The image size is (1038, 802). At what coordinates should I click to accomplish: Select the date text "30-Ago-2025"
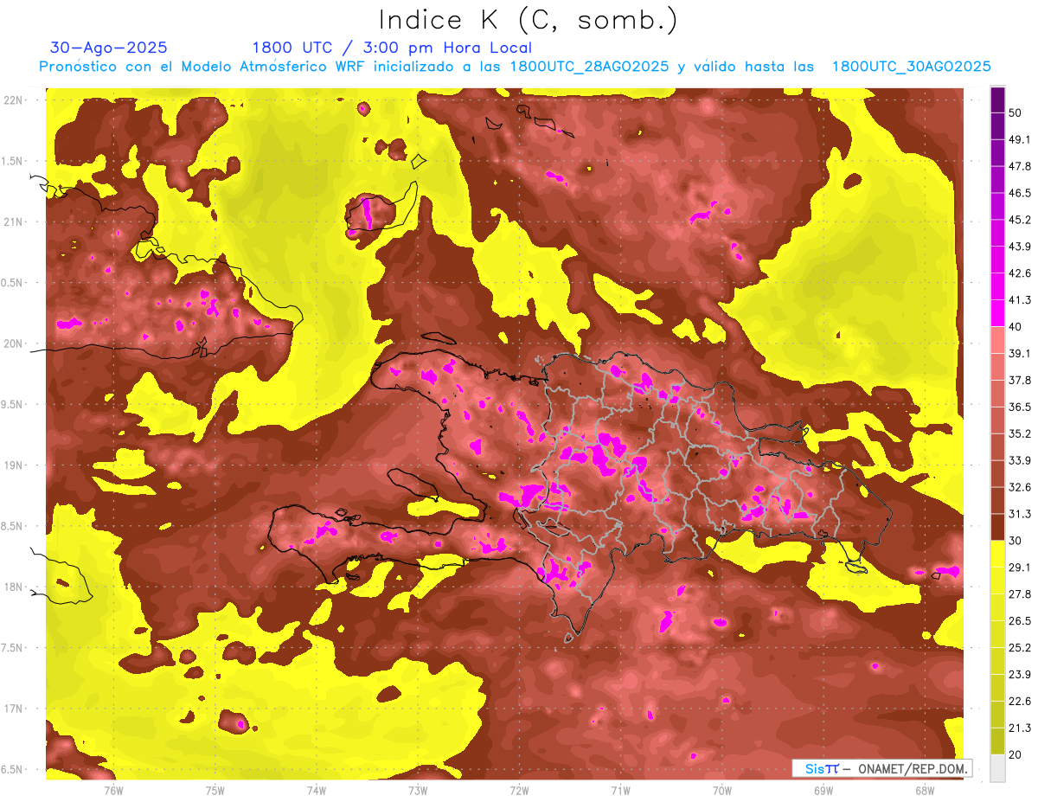click(109, 48)
